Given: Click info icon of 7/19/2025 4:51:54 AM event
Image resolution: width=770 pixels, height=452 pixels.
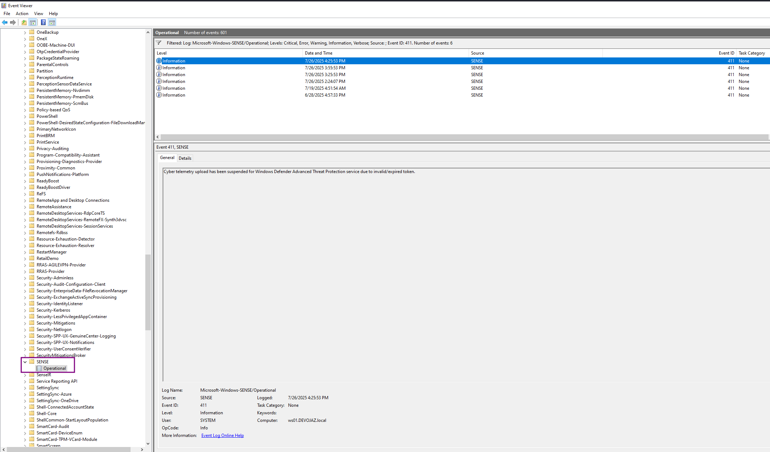Looking at the screenshot, I should 159,88.
